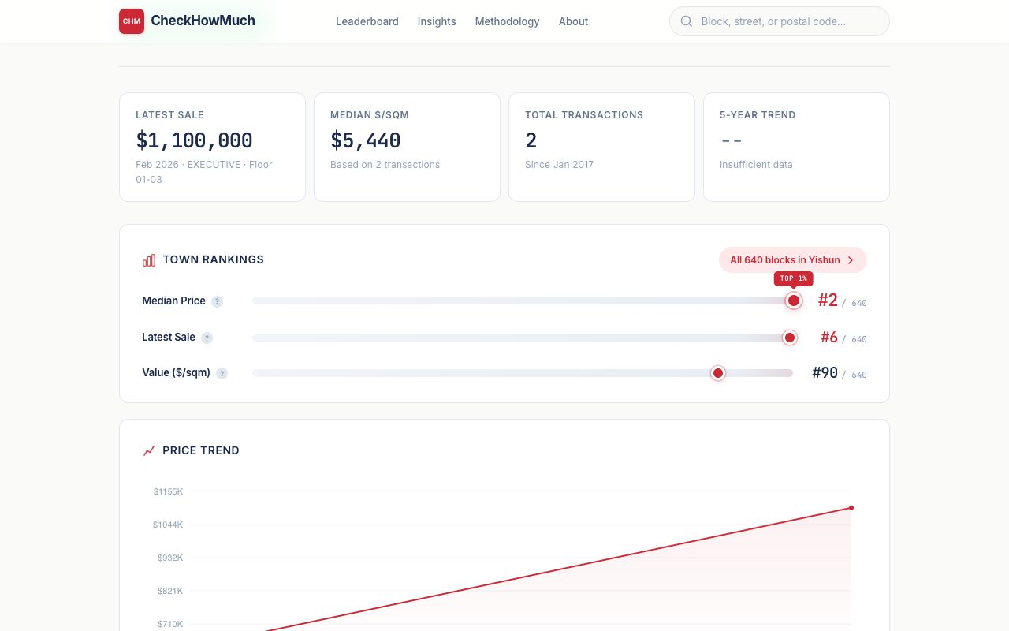1009x631 pixels.
Task: Go to the Insights page
Action: click(437, 21)
